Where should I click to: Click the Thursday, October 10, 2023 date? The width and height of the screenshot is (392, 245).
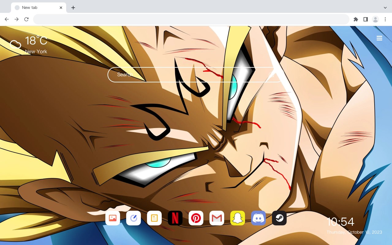click(x=354, y=232)
